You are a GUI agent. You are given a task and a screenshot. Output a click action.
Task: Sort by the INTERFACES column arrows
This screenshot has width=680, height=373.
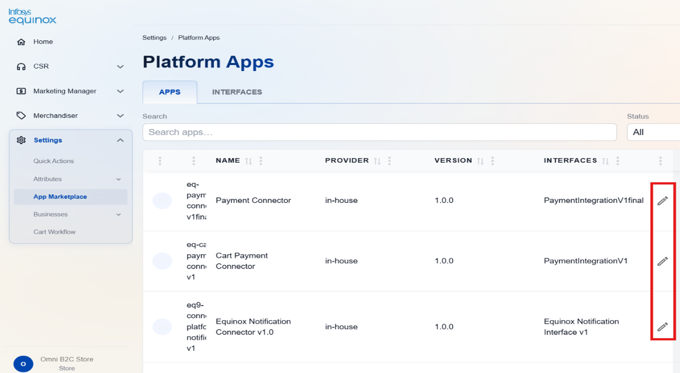click(605, 161)
